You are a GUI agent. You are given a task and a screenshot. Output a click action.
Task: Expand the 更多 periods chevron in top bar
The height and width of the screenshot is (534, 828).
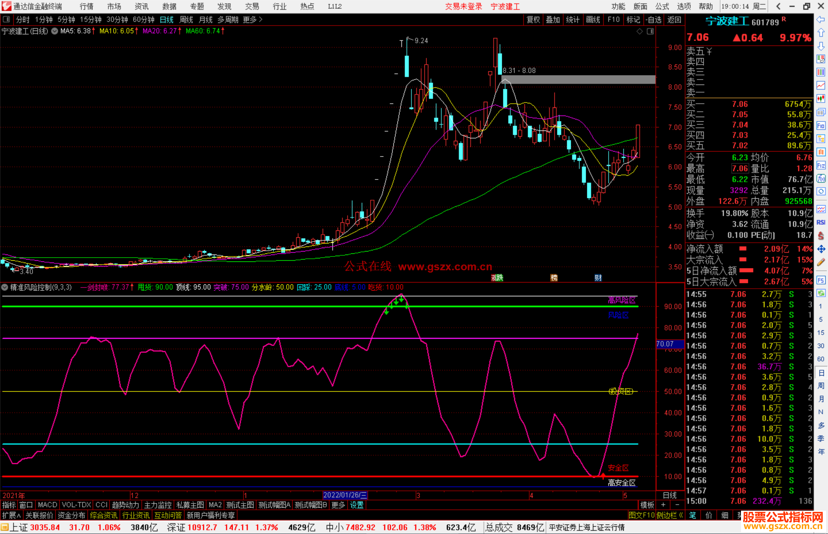[x=253, y=20]
